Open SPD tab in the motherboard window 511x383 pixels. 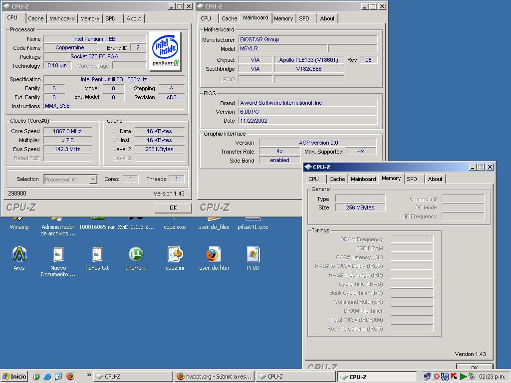(x=304, y=18)
